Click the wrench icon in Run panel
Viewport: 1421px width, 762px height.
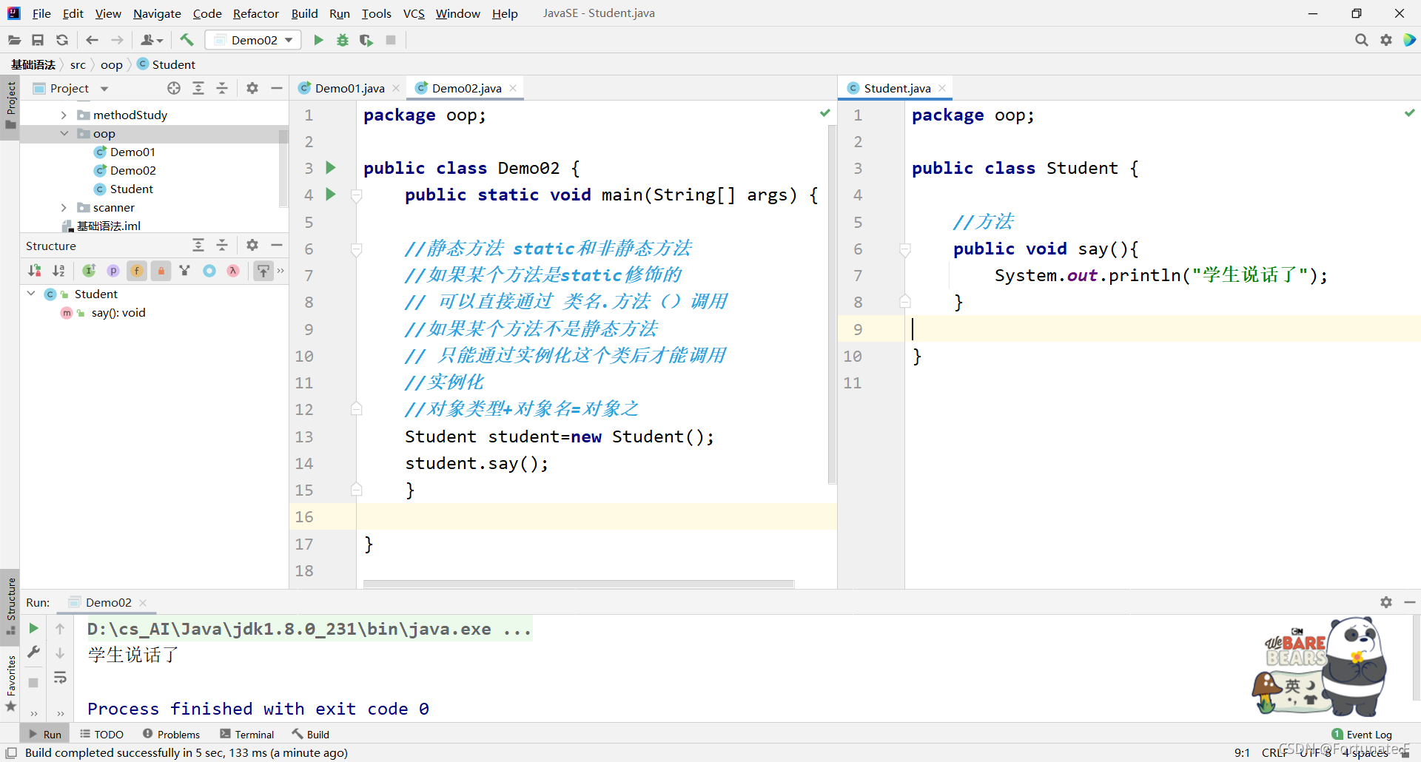33,652
